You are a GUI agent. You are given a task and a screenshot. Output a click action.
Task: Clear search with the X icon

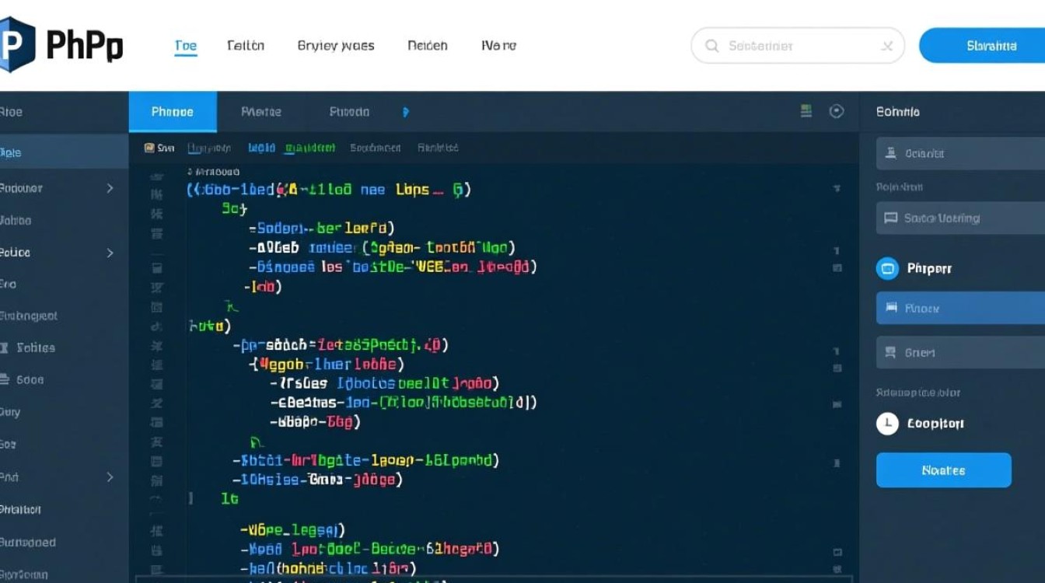pos(886,46)
